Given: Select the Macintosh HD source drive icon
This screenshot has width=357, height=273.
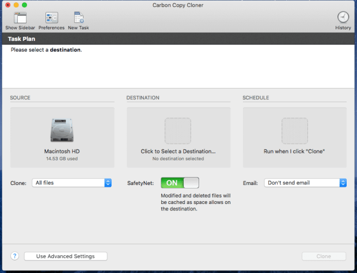Looking at the screenshot, I should coord(62,130).
